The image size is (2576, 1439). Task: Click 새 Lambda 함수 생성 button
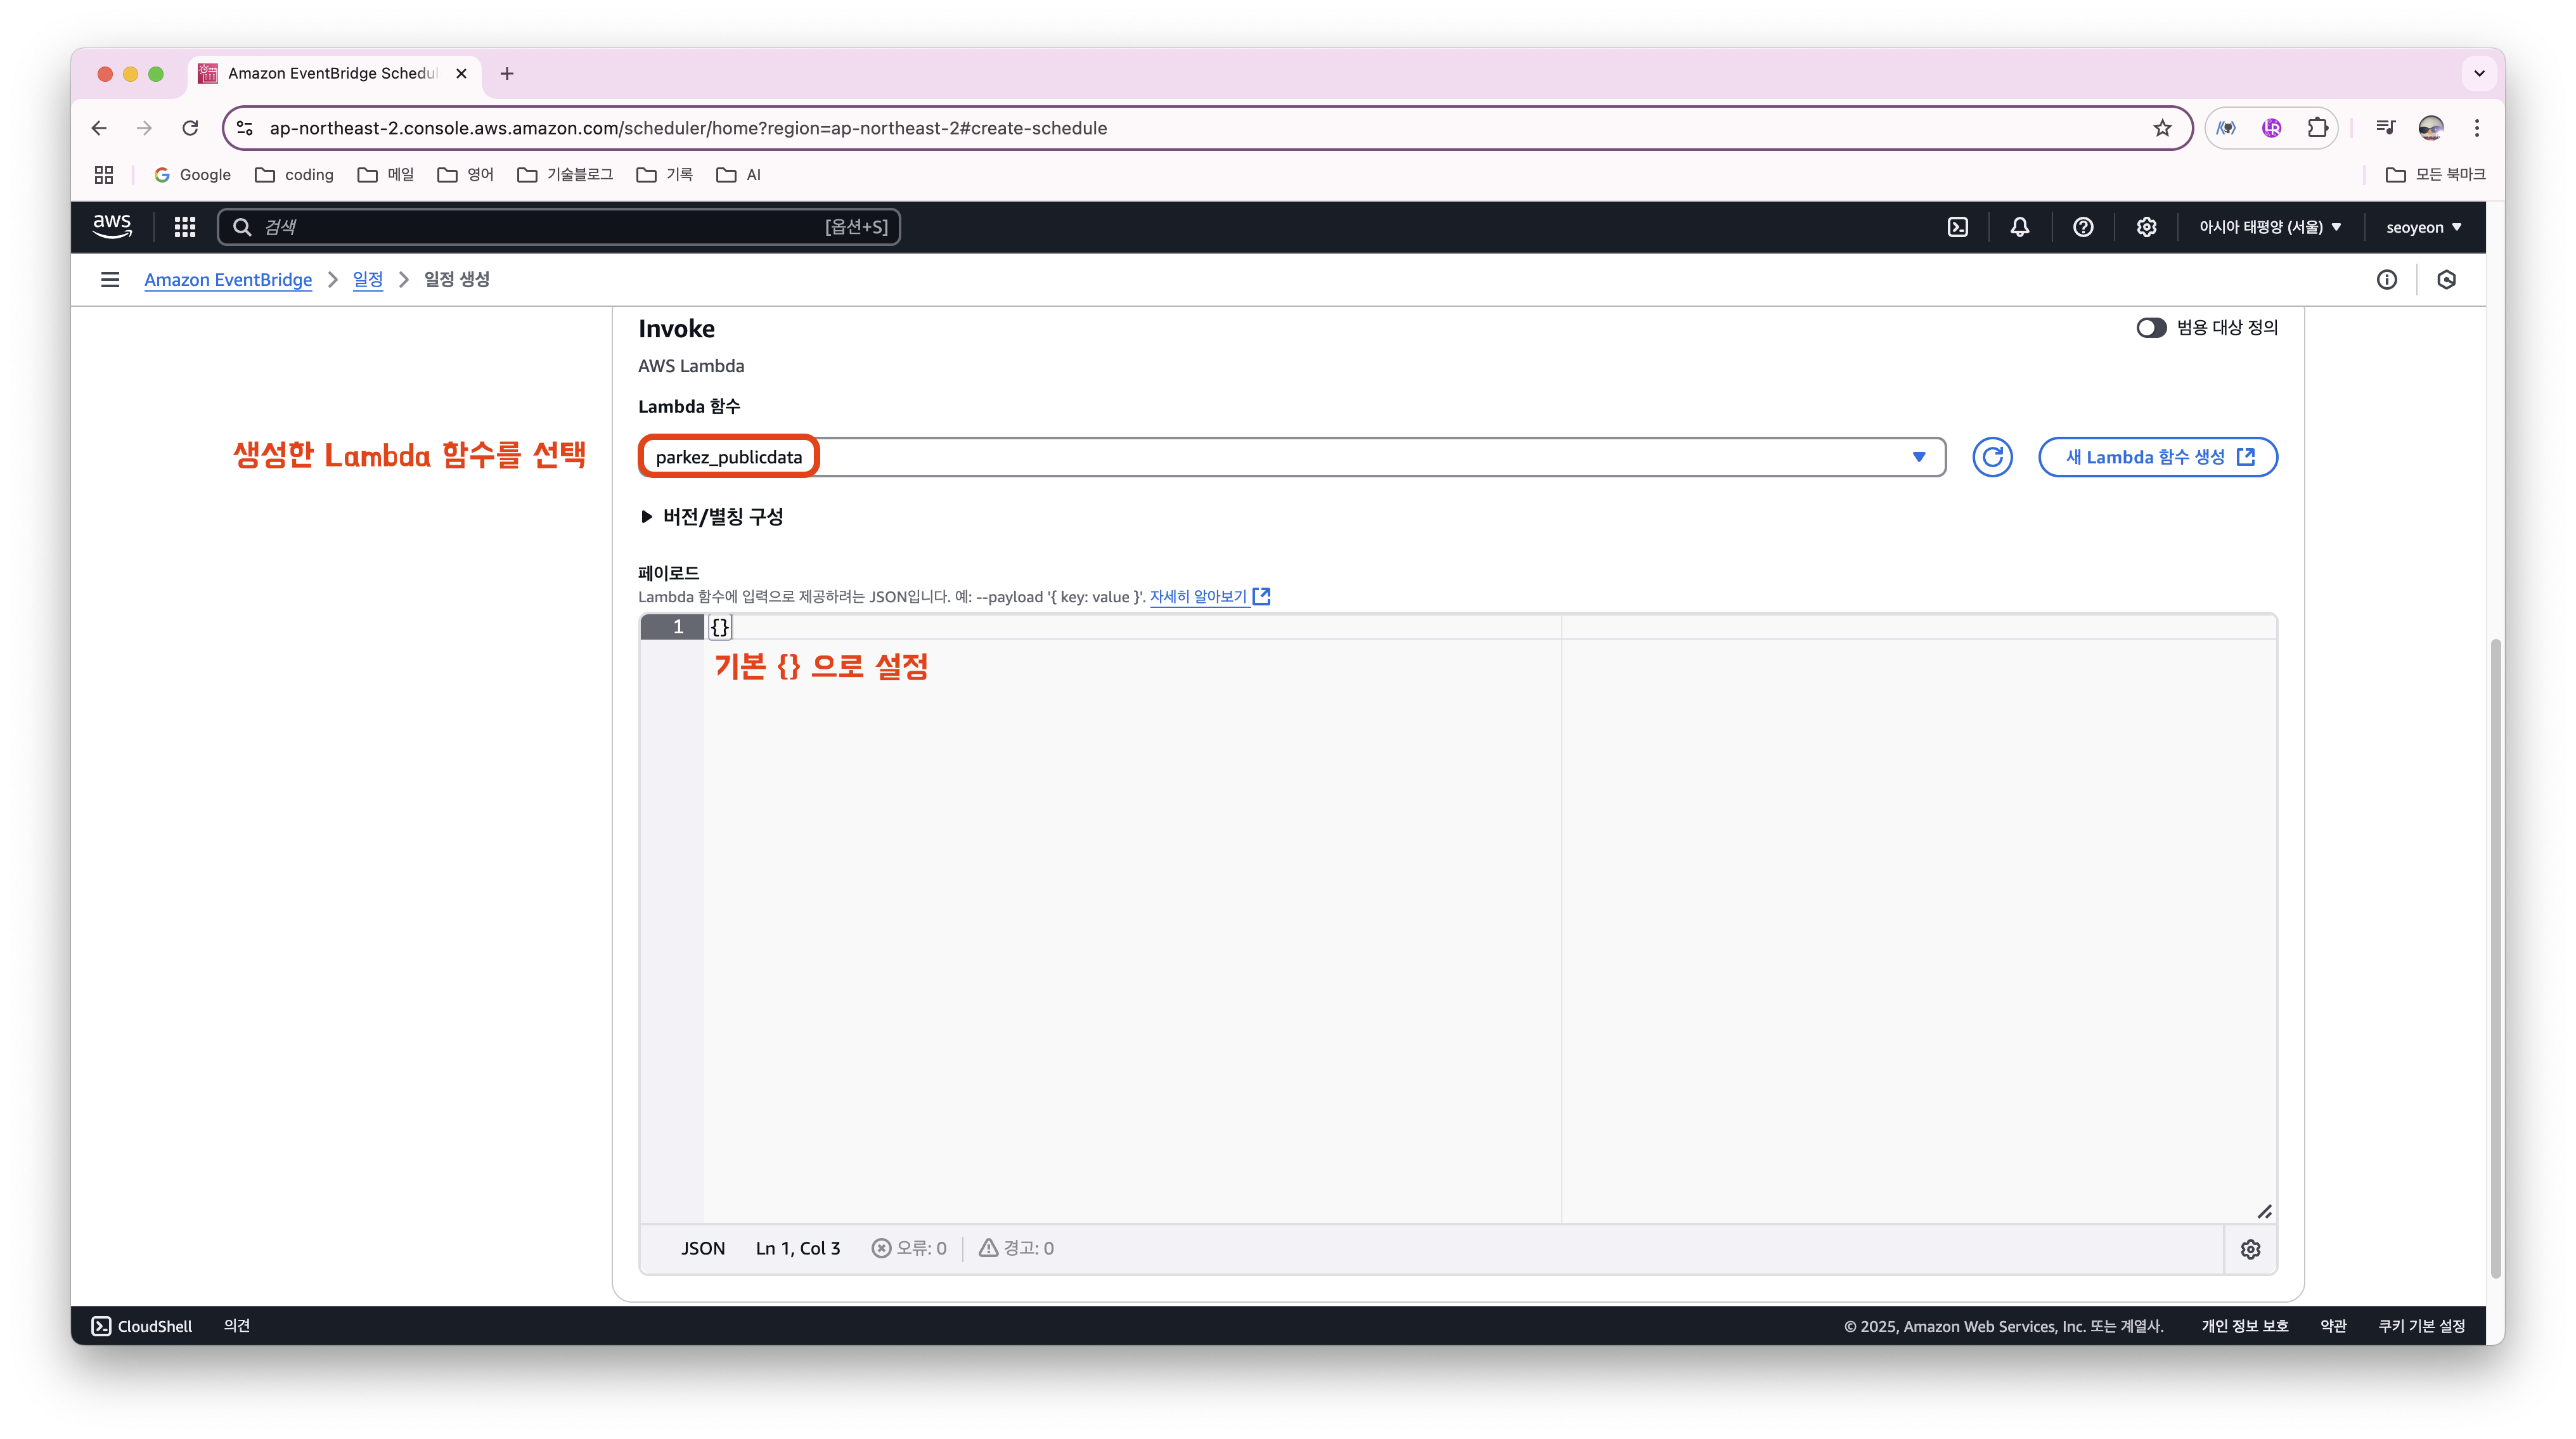tap(2158, 457)
